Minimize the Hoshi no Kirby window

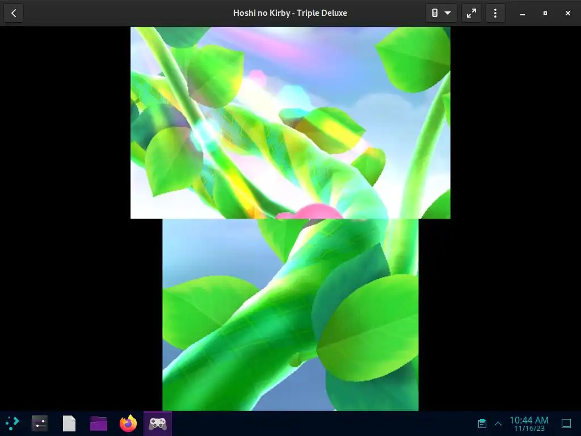click(523, 14)
